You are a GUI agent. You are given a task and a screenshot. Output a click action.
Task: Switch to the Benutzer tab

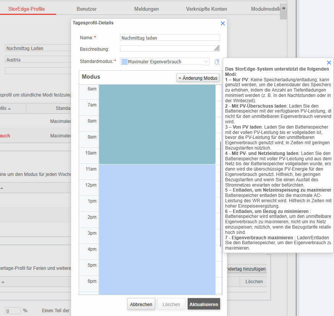coord(86,9)
